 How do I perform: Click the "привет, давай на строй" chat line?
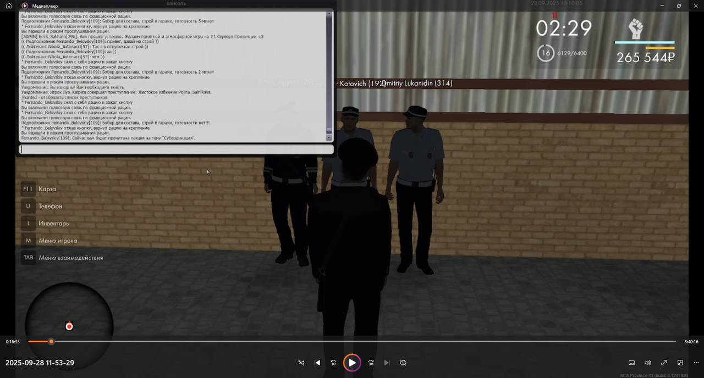[90, 41]
